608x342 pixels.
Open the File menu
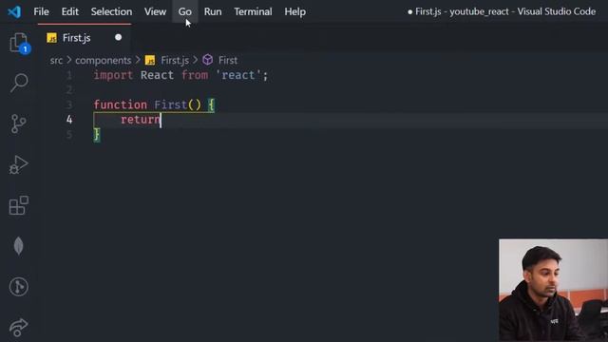41,11
